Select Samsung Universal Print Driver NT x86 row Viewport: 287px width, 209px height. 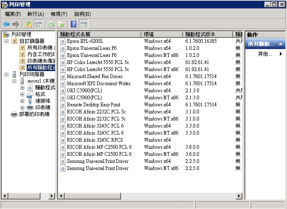[x=151, y=168]
